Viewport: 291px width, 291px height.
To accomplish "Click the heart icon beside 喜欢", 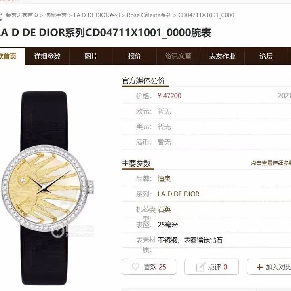I will 135,267.
